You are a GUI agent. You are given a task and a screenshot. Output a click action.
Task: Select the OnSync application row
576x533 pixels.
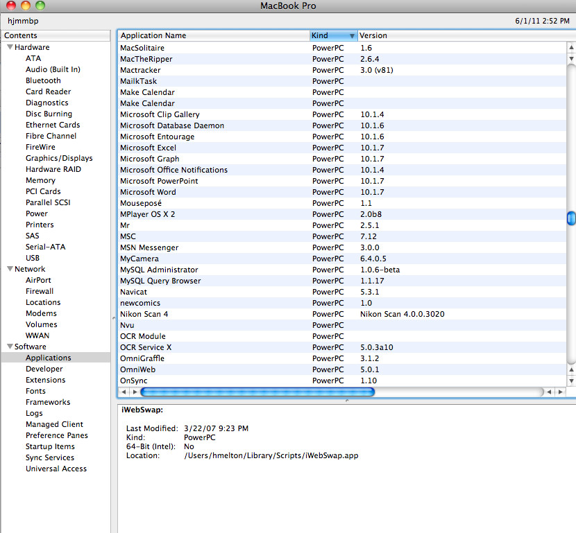(x=342, y=381)
